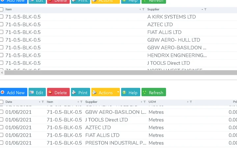Select date cell in lower J TOOLS row
The height and width of the screenshot is (148, 237).
pyautogui.click(x=18, y=120)
